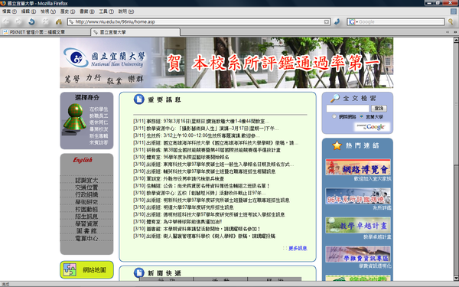Open the 行政組織 sidebar item

pos(86,194)
